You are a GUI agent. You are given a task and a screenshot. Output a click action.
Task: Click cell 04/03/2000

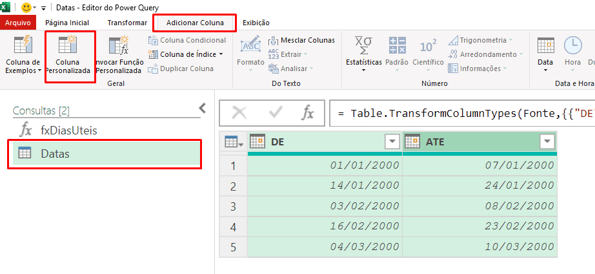click(325, 248)
